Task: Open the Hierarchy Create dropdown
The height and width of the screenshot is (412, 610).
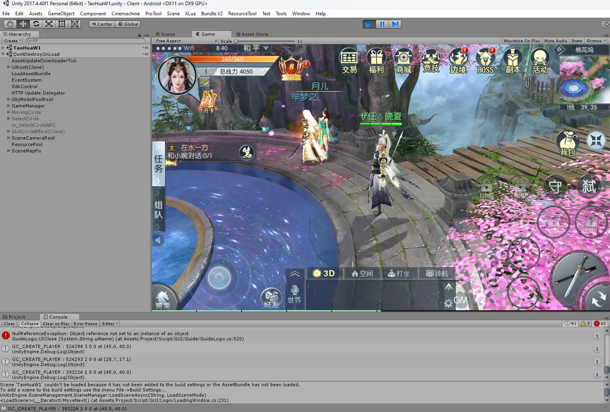Action: pos(12,41)
